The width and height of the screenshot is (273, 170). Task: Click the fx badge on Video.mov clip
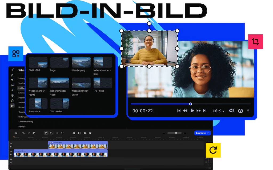pos(51,143)
